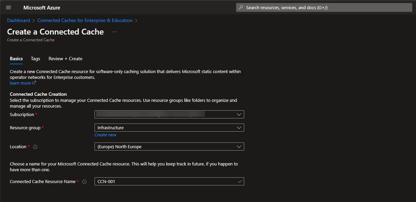Expand the Location dropdown showing North Europe
The image size is (416, 202).
click(169, 147)
